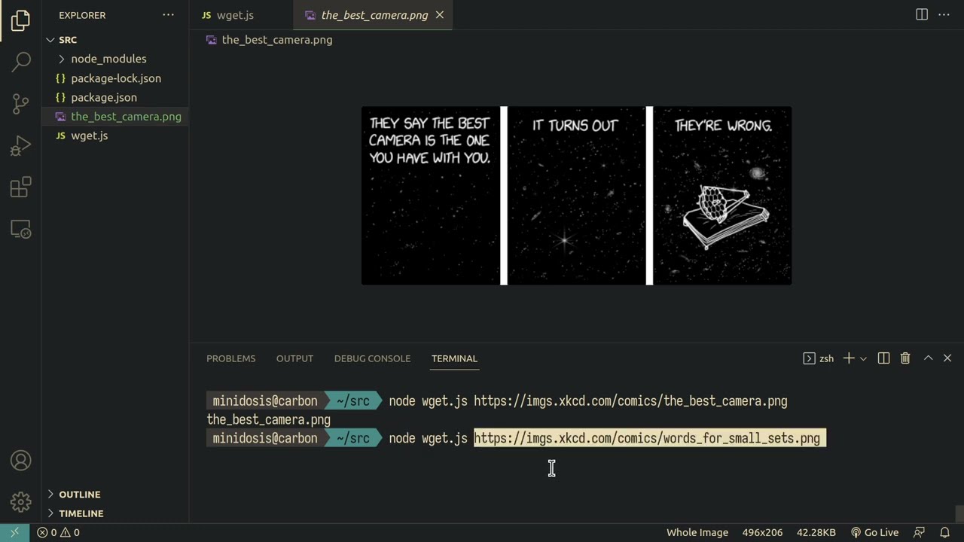Click the terminal output line the_best_camera.png
The height and width of the screenshot is (542, 964).
[x=269, y=420]
